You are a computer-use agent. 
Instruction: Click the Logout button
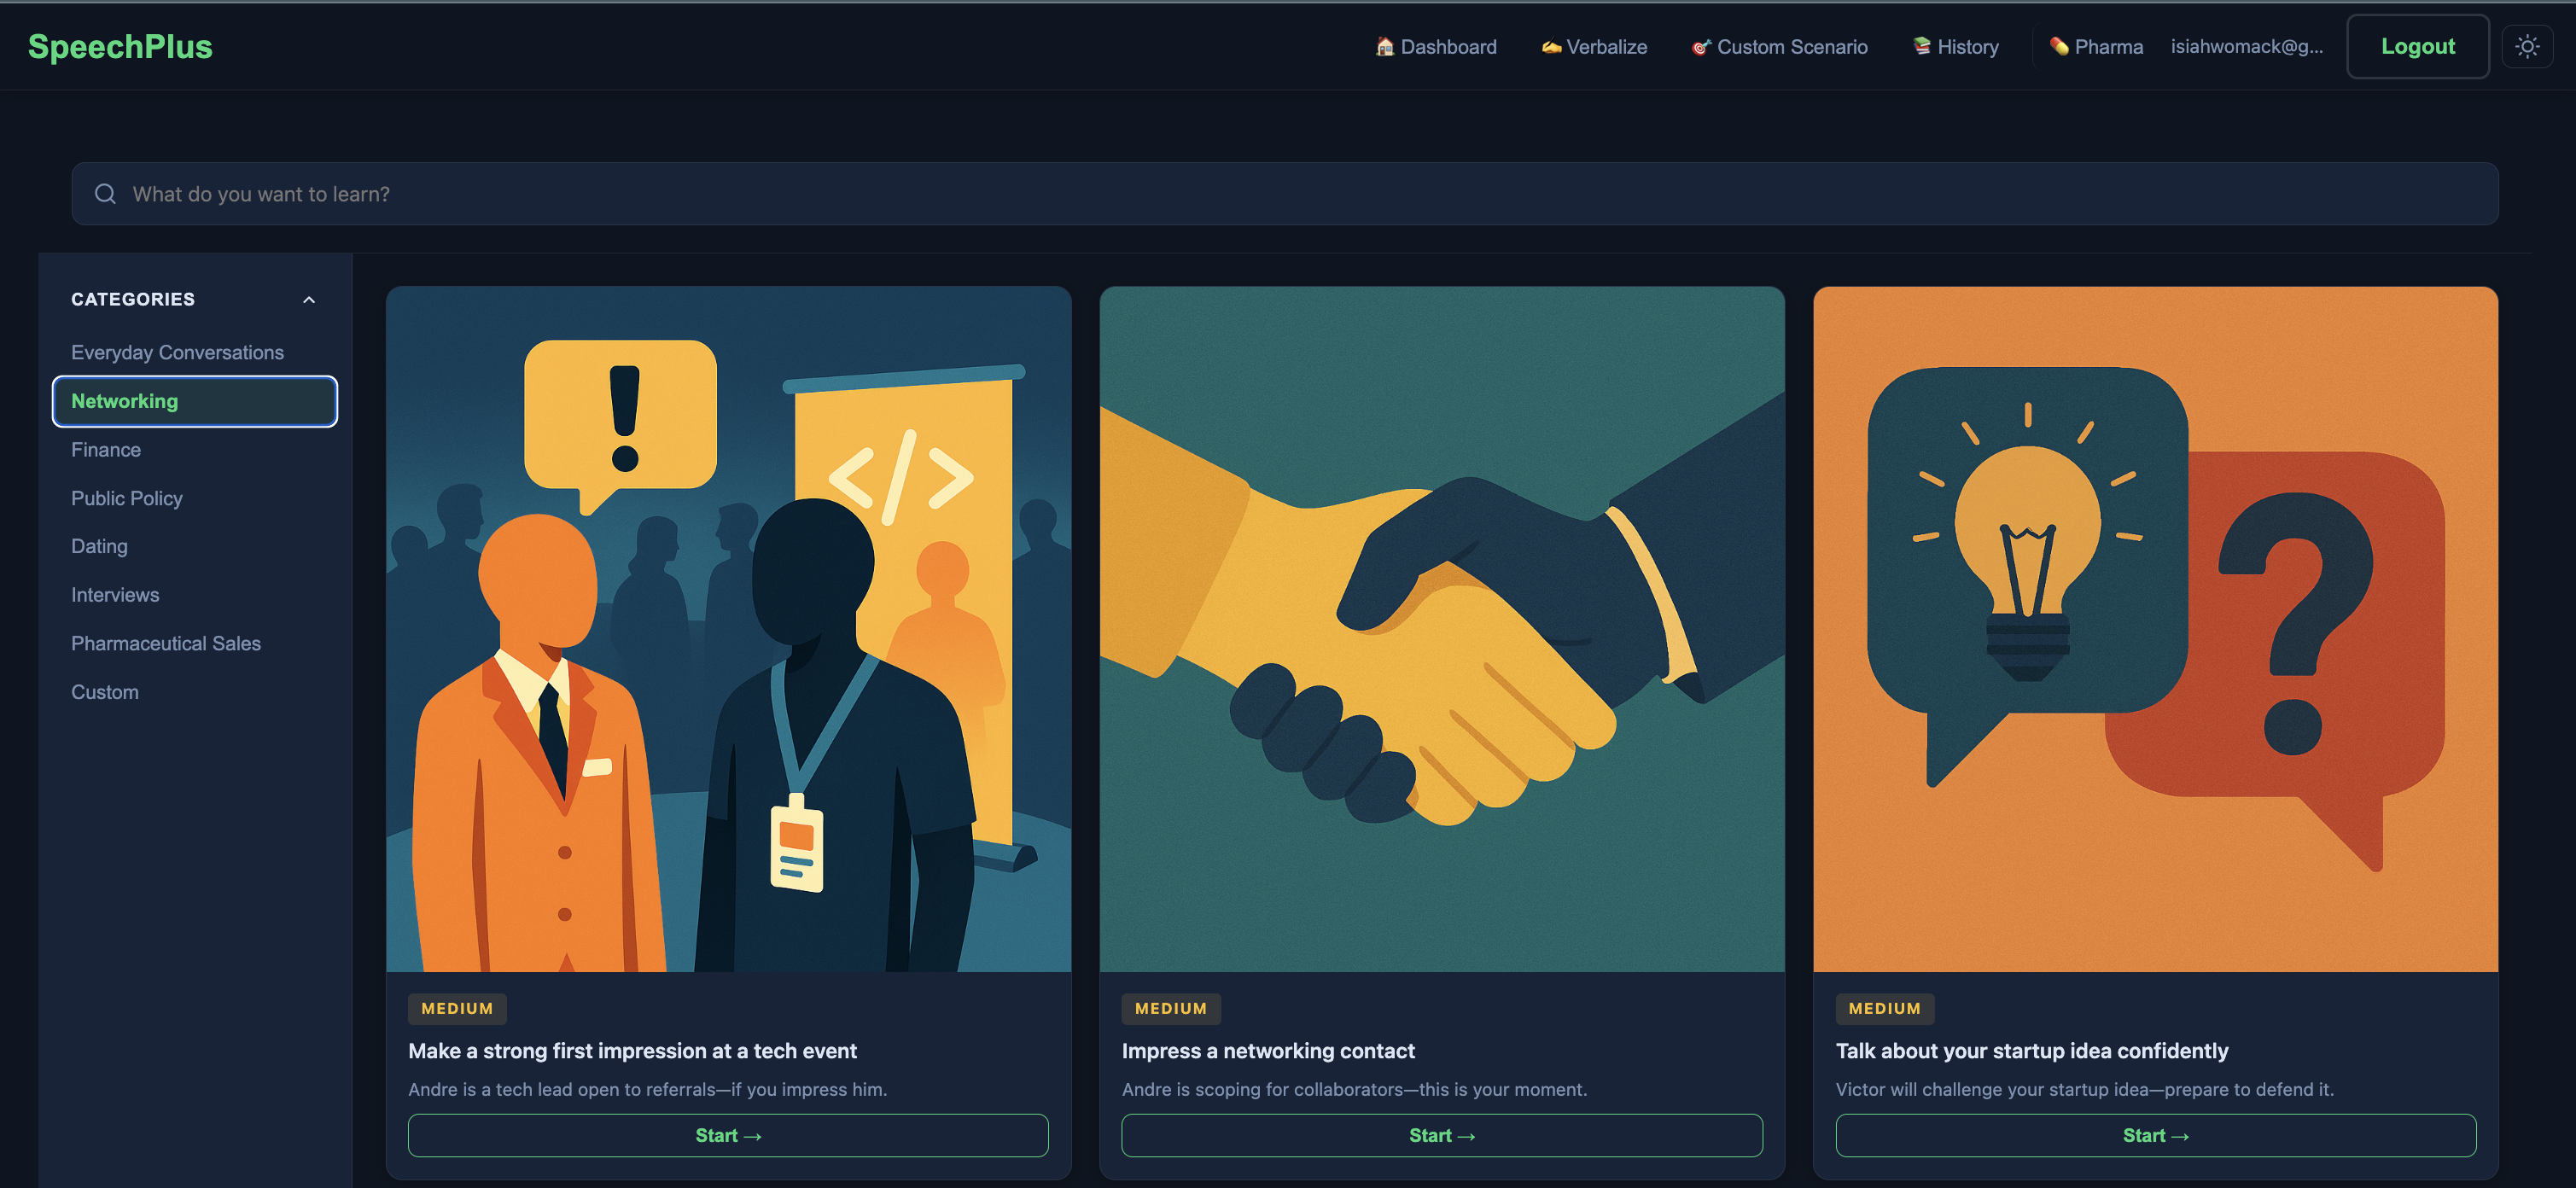pos(2417,47)
